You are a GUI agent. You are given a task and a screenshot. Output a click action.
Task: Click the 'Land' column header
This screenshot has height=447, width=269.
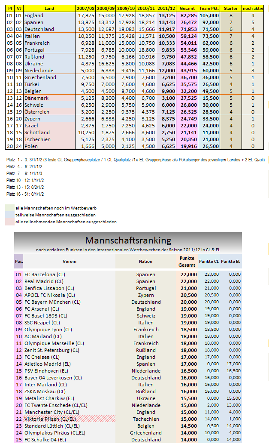pos(49,9)
